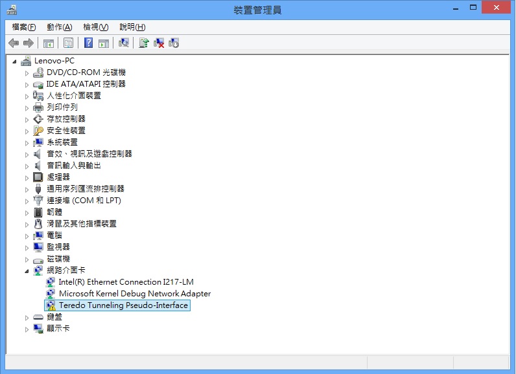Select the 網路介面卡 label
Screen dimensions: 516x374
(x=66, y=270)
